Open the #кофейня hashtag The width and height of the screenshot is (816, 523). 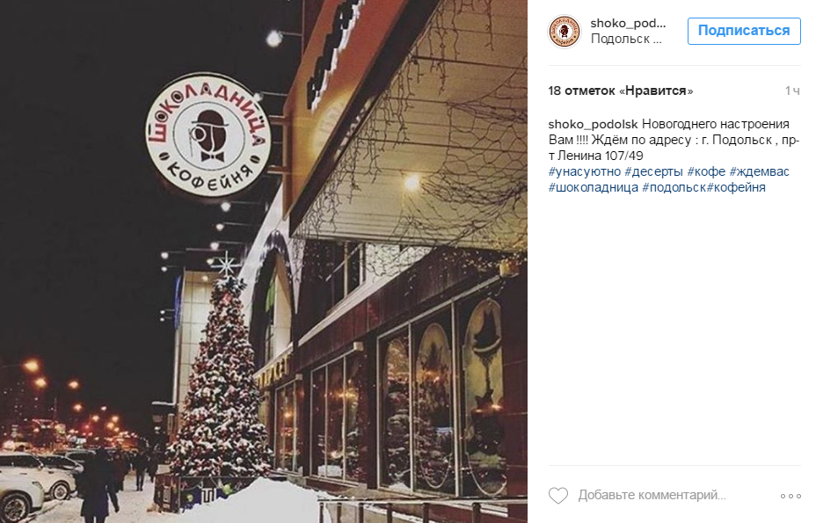click(x=736, y=187)
